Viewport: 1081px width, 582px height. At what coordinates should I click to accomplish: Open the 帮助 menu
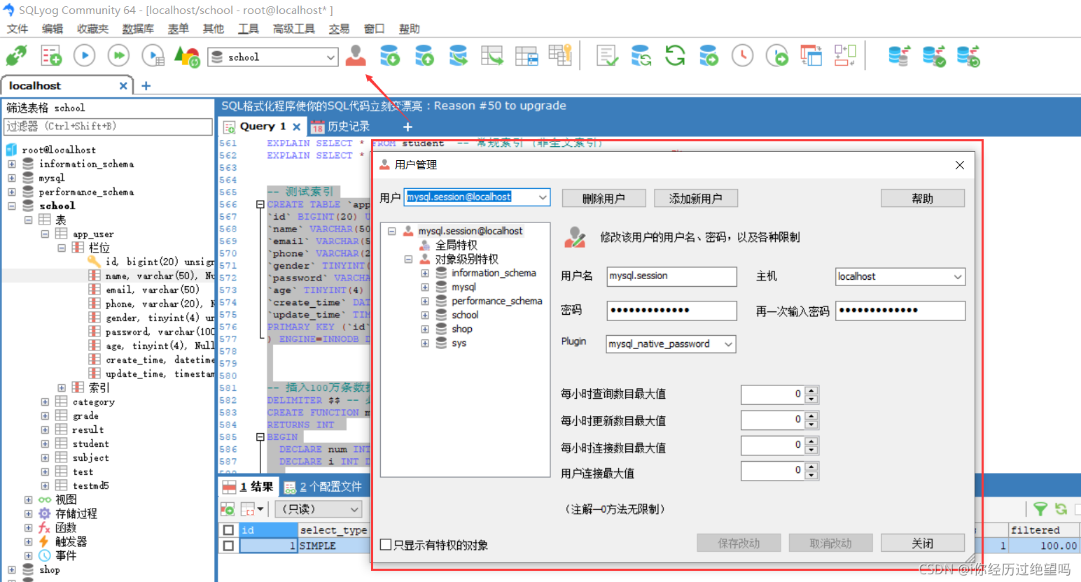click(410, 29)
